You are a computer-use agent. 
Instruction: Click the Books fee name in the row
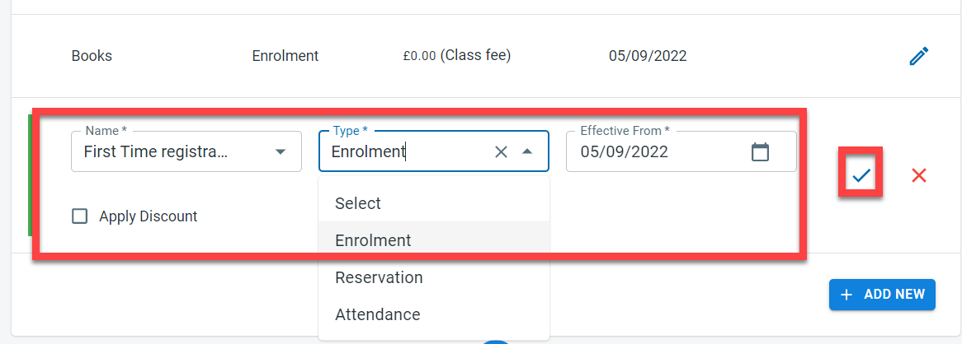92,56
